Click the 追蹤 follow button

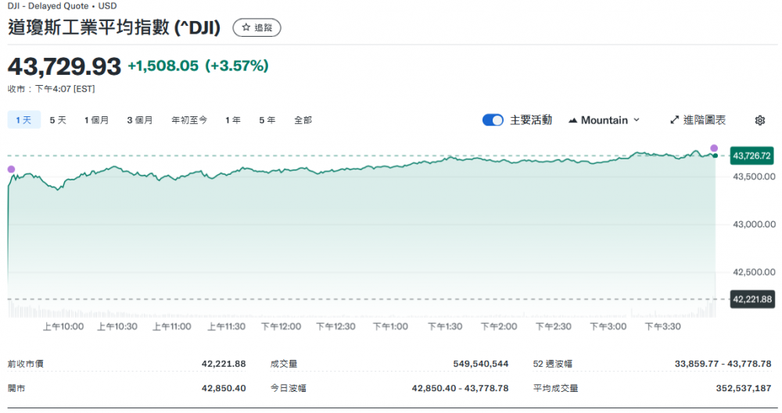coord(257,27)
